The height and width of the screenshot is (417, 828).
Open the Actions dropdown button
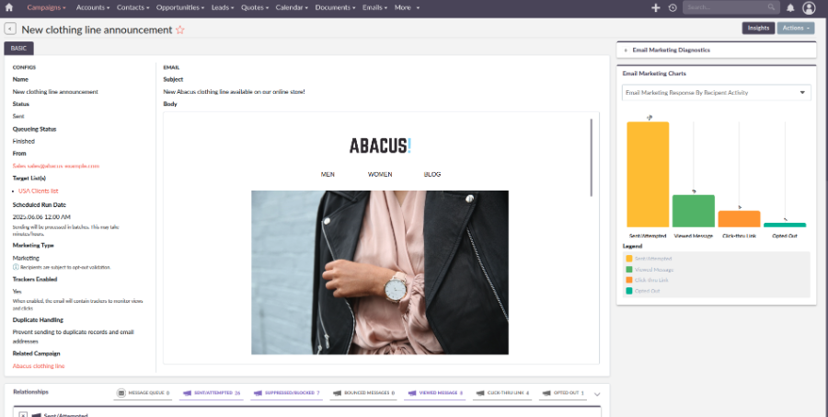[x=796, y=28]
